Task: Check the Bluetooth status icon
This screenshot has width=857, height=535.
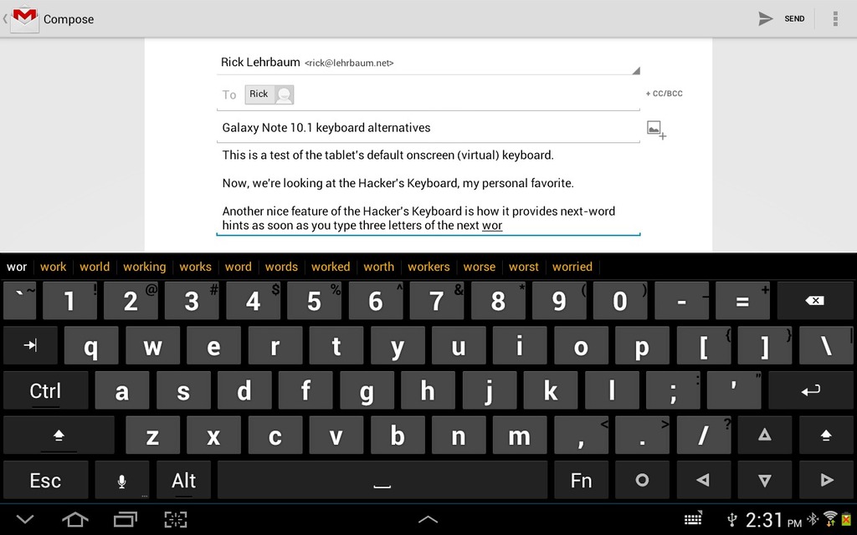Action: 813,518
